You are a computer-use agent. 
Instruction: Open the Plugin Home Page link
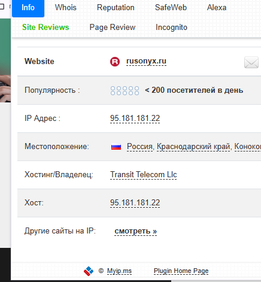[181, 271]
